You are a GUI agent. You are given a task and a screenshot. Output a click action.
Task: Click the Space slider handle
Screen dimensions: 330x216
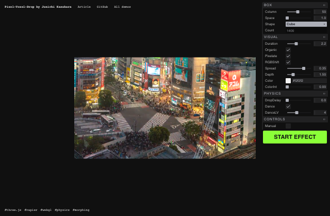click(x=287, y=18)
